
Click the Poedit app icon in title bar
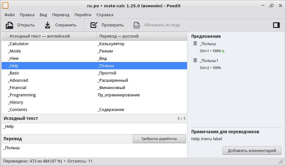pyautogui.click(x=5, y=6)
